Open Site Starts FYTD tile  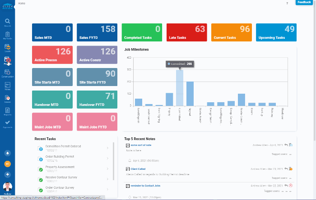97,77
